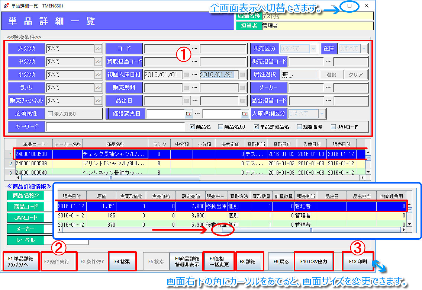Uncheck the 商品名 keyword checkbox
The height and width of the screenshot is (290, 422).
[x=192, y=127]
